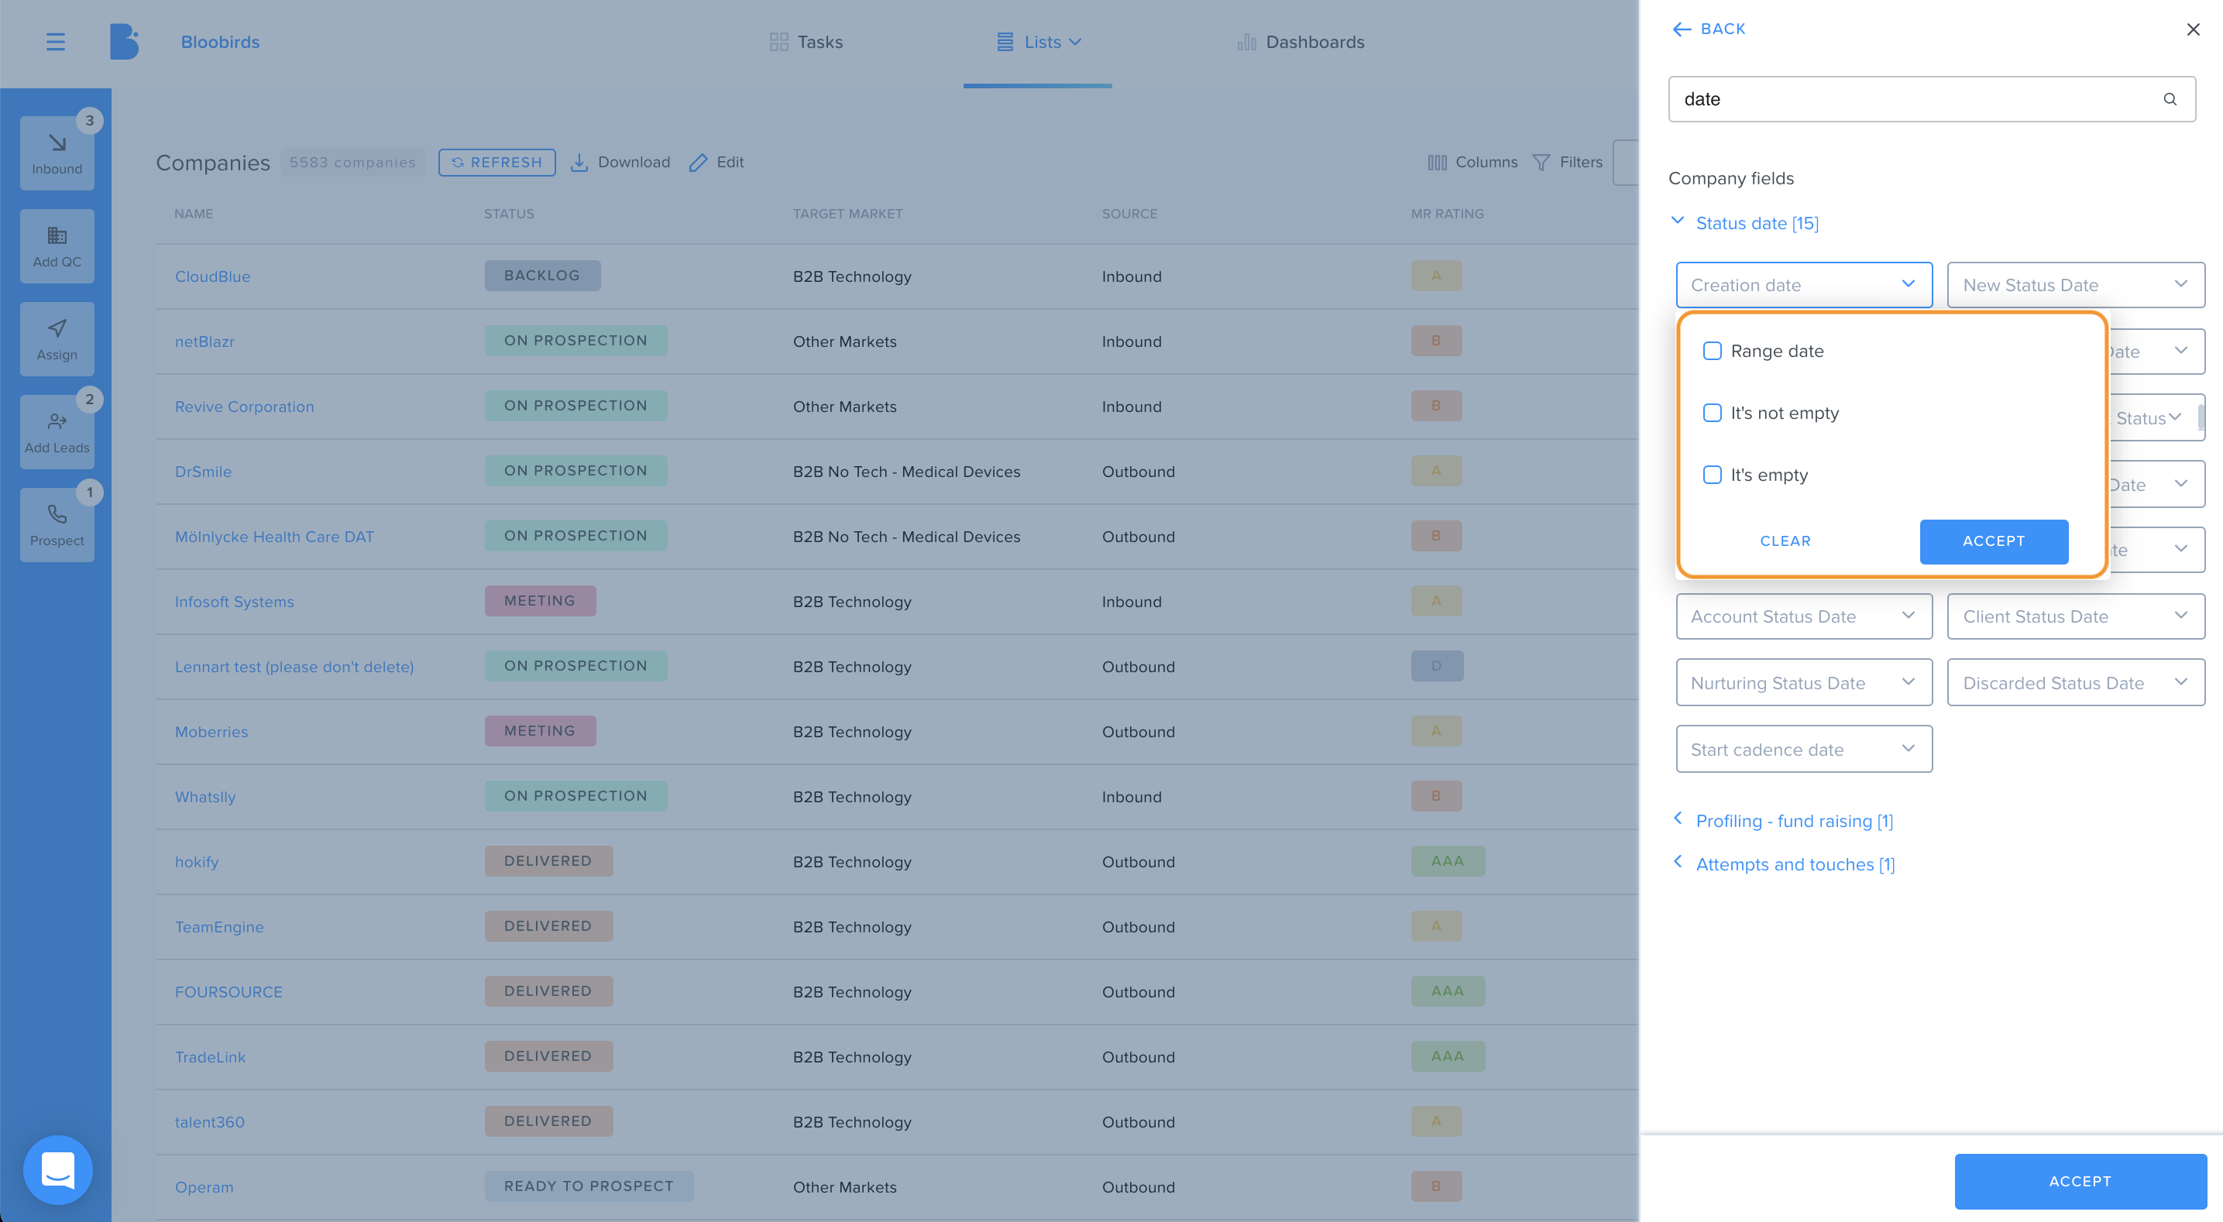Image resolution: width=2223 pixels, height=1222 pixels.
Task: Open the Lists tab menu
Action: 1038,41
